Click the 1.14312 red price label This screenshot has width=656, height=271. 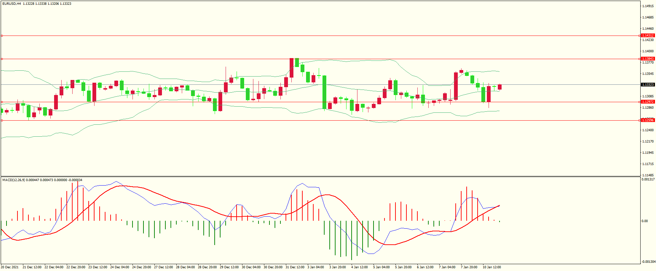coord(647,36)
